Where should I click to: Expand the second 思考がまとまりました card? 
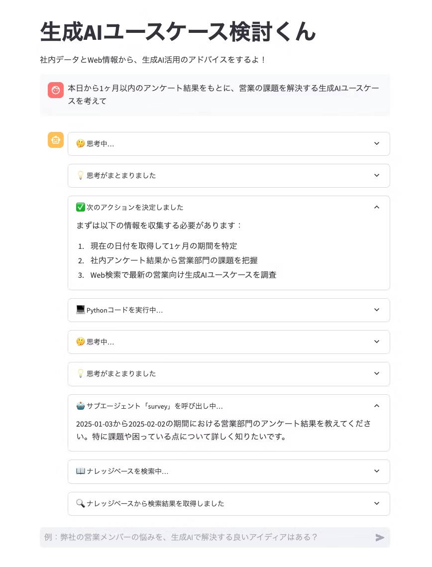pos(377,374)
